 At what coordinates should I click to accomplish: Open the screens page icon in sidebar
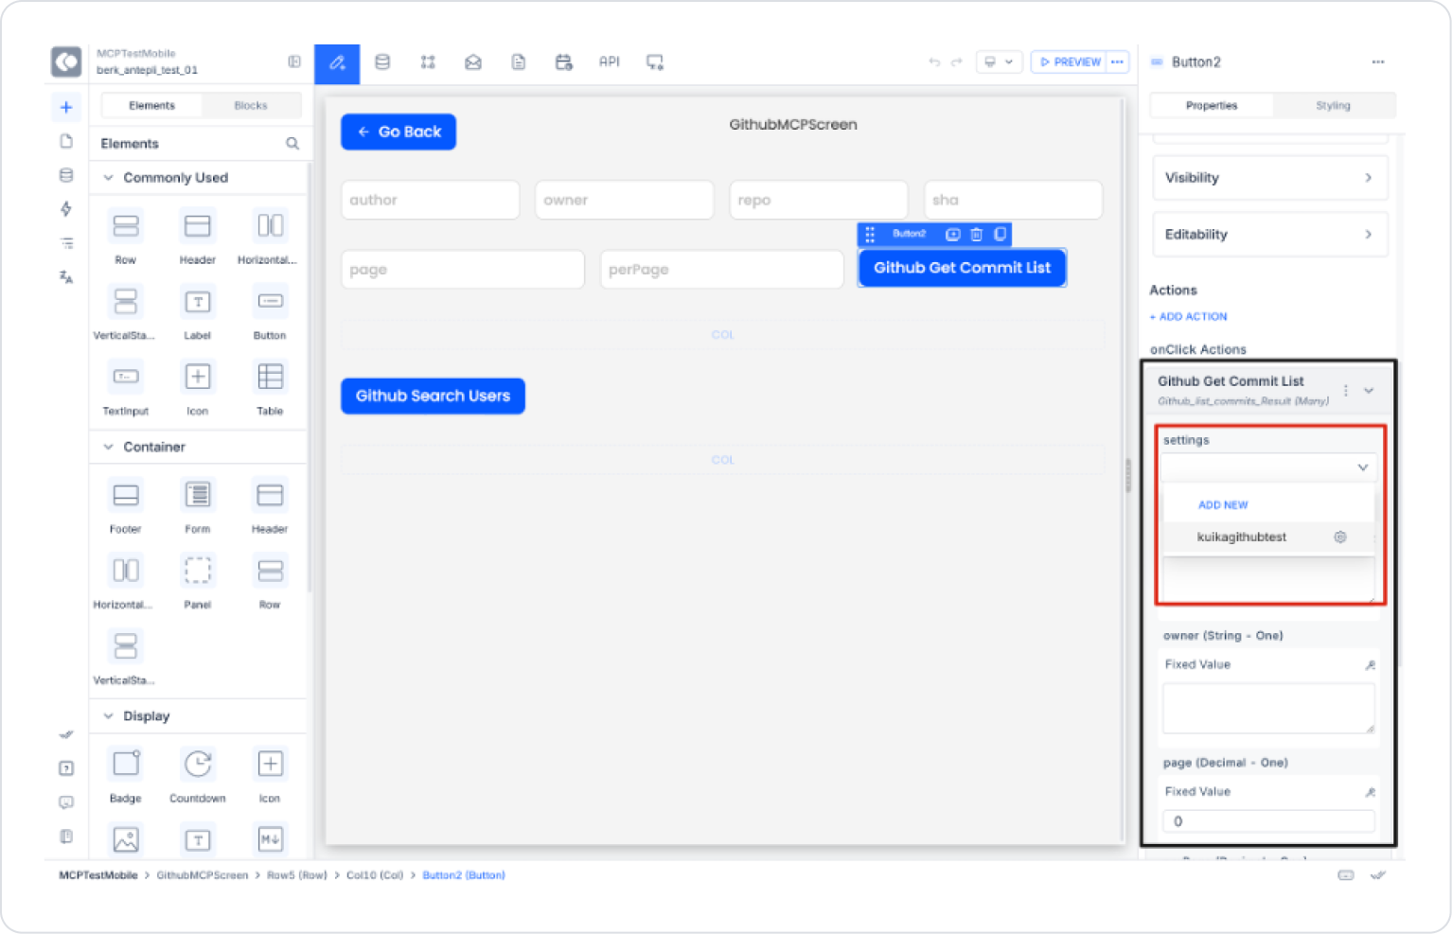pyautogui.click(x=66, y=141)
